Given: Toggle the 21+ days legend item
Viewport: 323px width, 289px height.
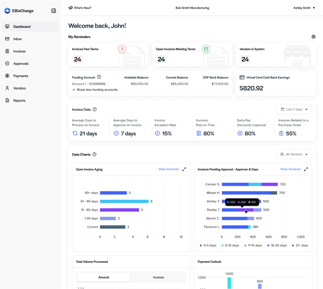Looking at the screenshot, I should [300, 245].
